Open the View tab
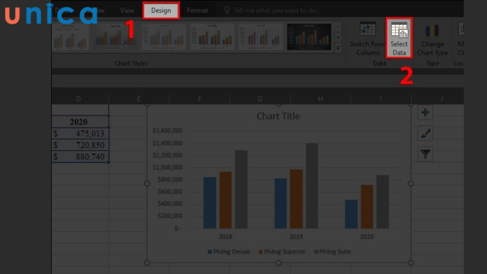The image size is (487, 274). (x=127, y=10)
